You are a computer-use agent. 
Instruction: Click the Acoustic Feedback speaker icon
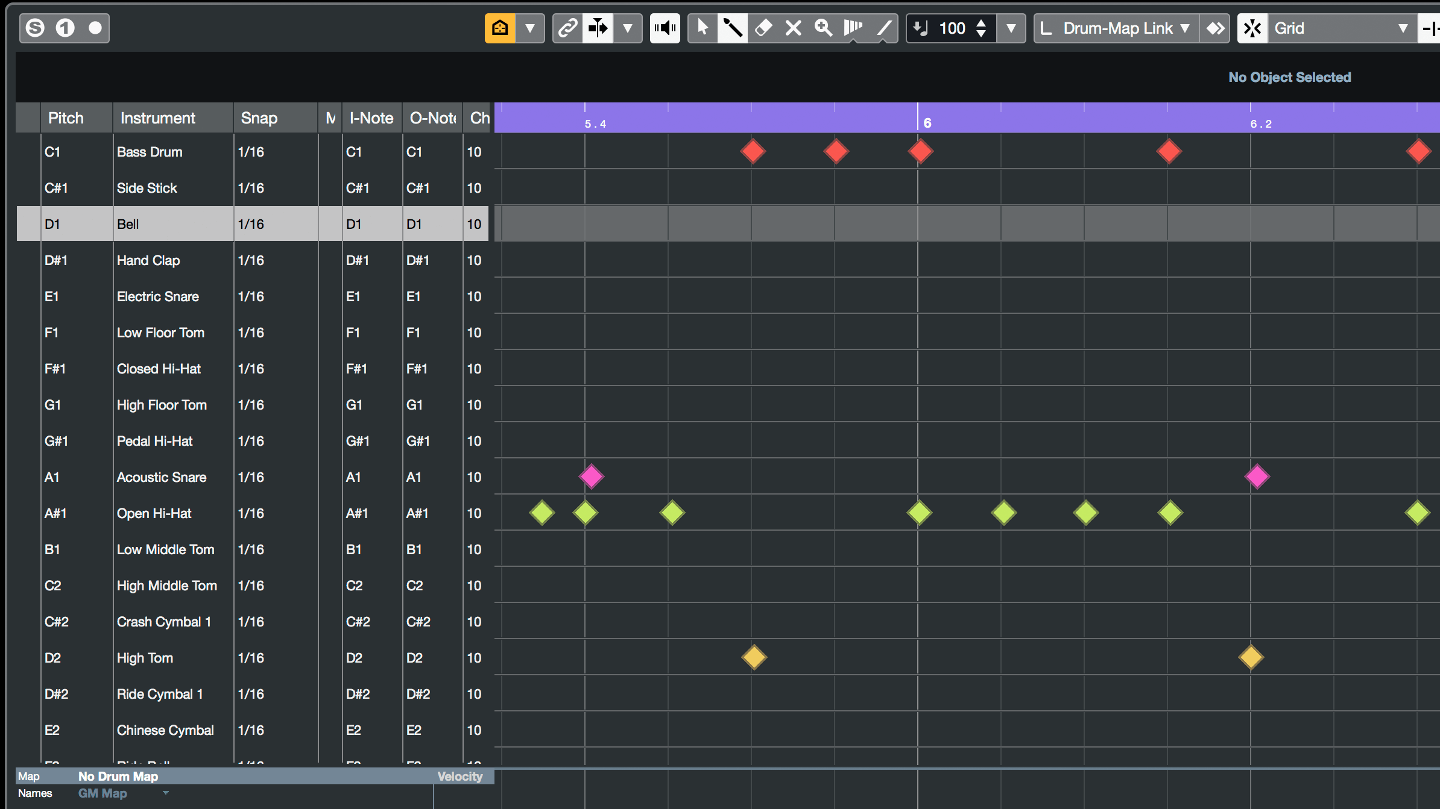[x=665, y=28]
